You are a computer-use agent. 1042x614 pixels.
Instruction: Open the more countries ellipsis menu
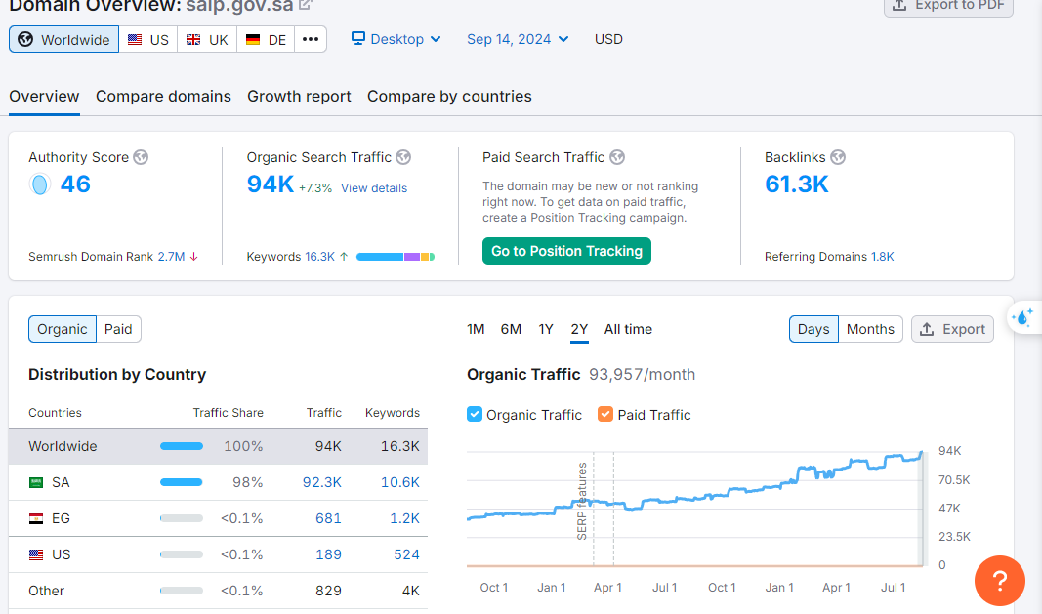pos(311,39)
